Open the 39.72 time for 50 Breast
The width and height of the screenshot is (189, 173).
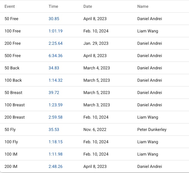click(54, 93)
